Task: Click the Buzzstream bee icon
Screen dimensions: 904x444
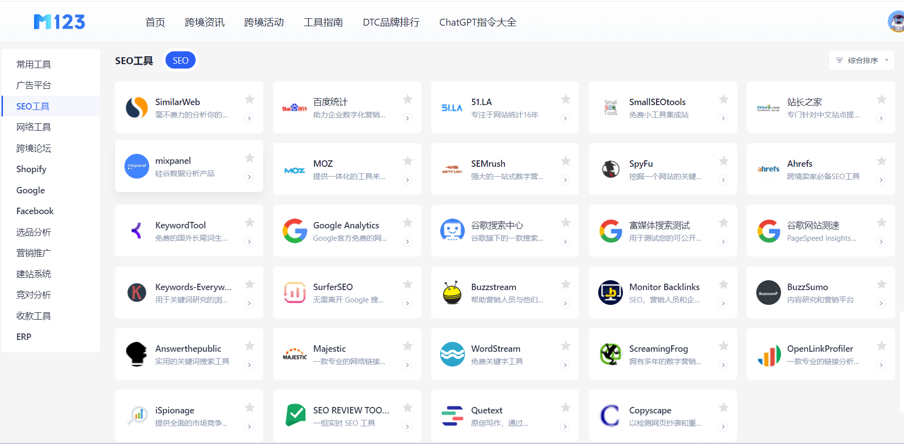Action: click(452, 292)
